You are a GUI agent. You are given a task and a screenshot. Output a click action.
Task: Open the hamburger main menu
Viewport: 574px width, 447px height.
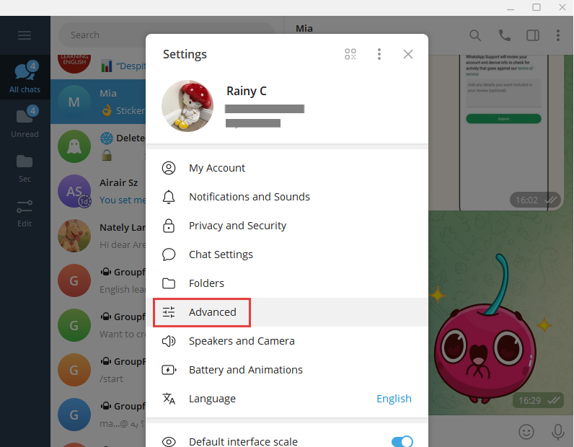click(x=25, y=35)
